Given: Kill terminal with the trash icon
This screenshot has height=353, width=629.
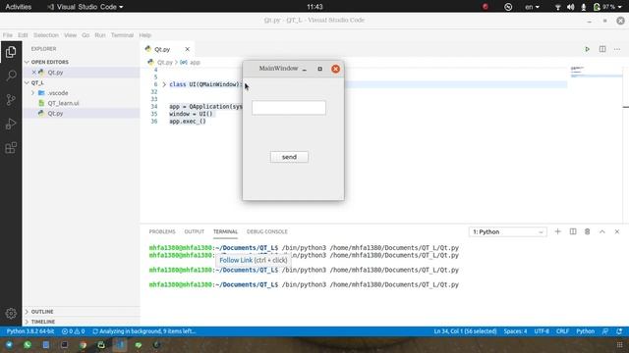Looking at the screenshot, I should (x=588, y=231).
